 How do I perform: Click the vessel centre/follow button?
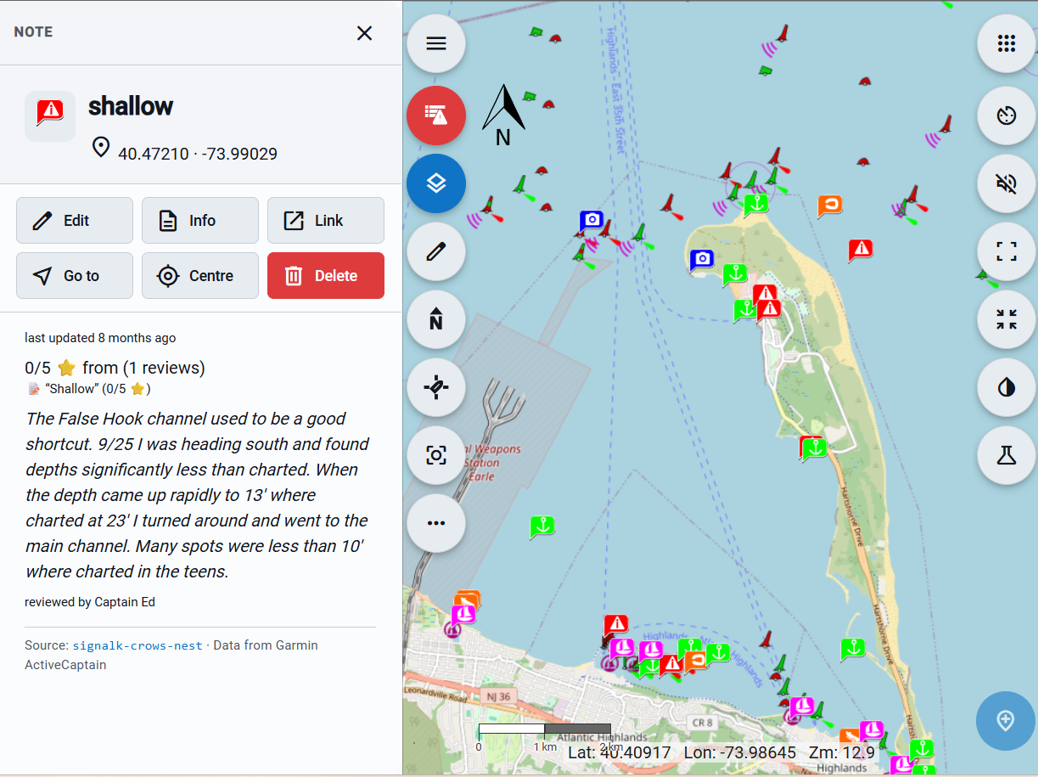click(436, 388)
